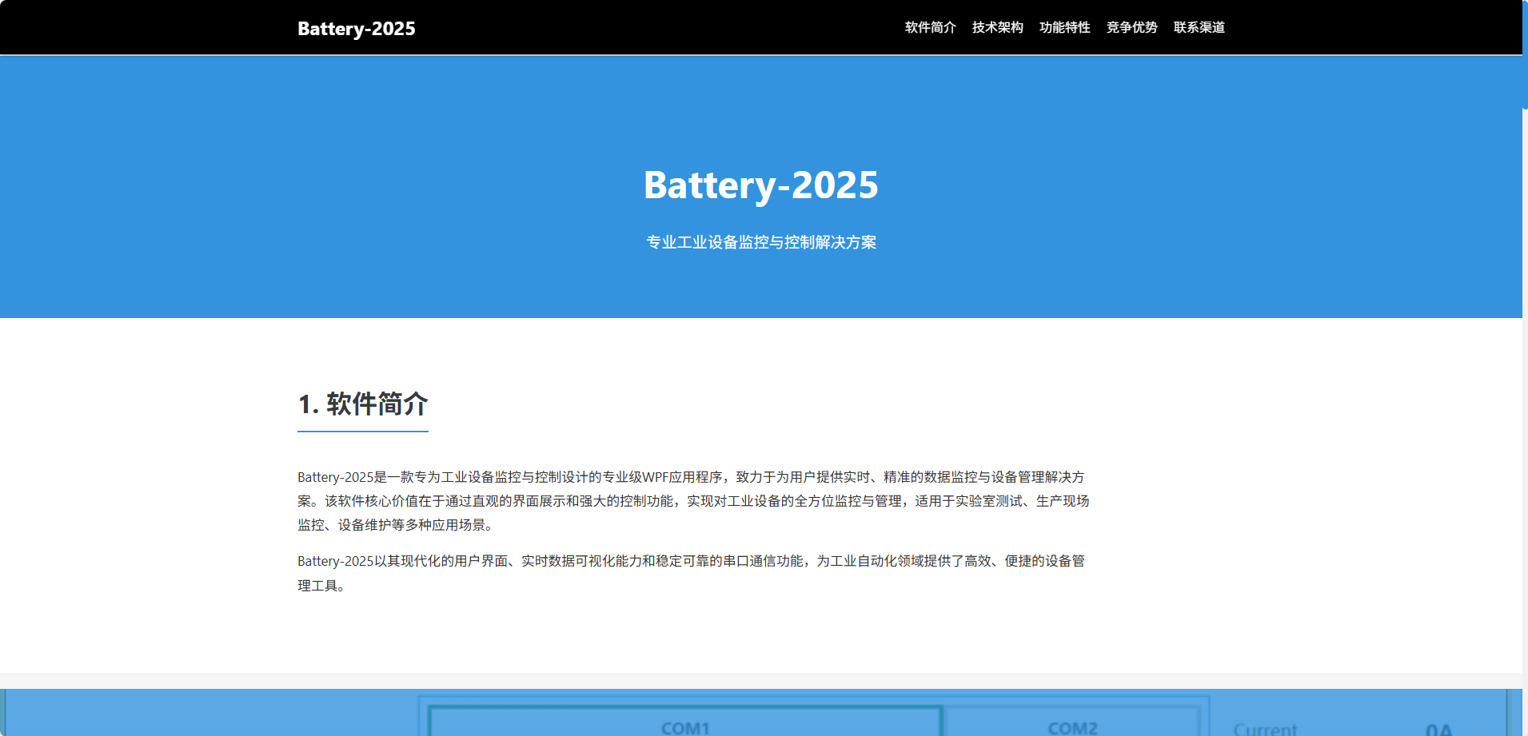Open the 竞争优势 navigation link
Screen dimensions: 1528x736
[x=1131, y=27]
